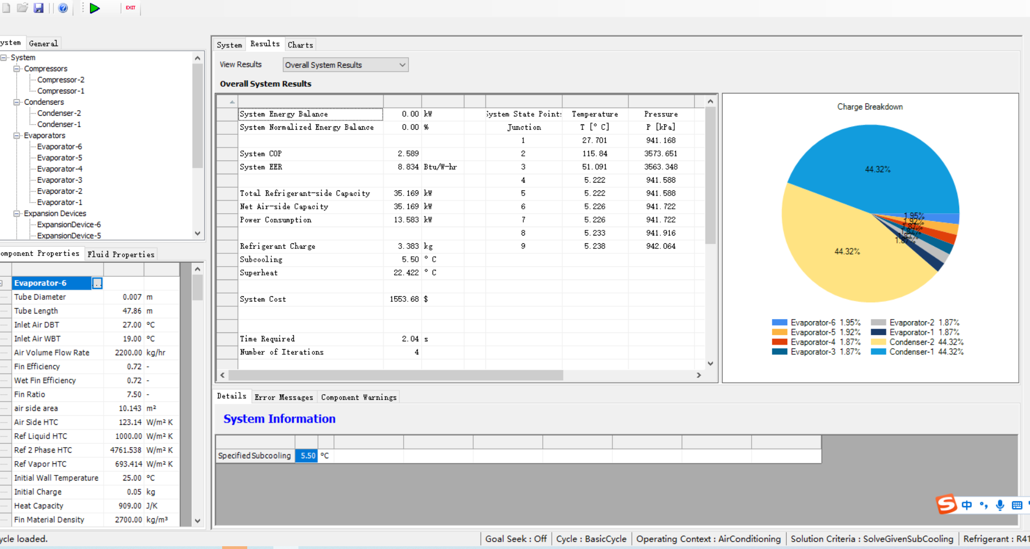Toggle the Chinese/English input mode icon
The image size is (1030, 549).
click(x=967, y=505)
